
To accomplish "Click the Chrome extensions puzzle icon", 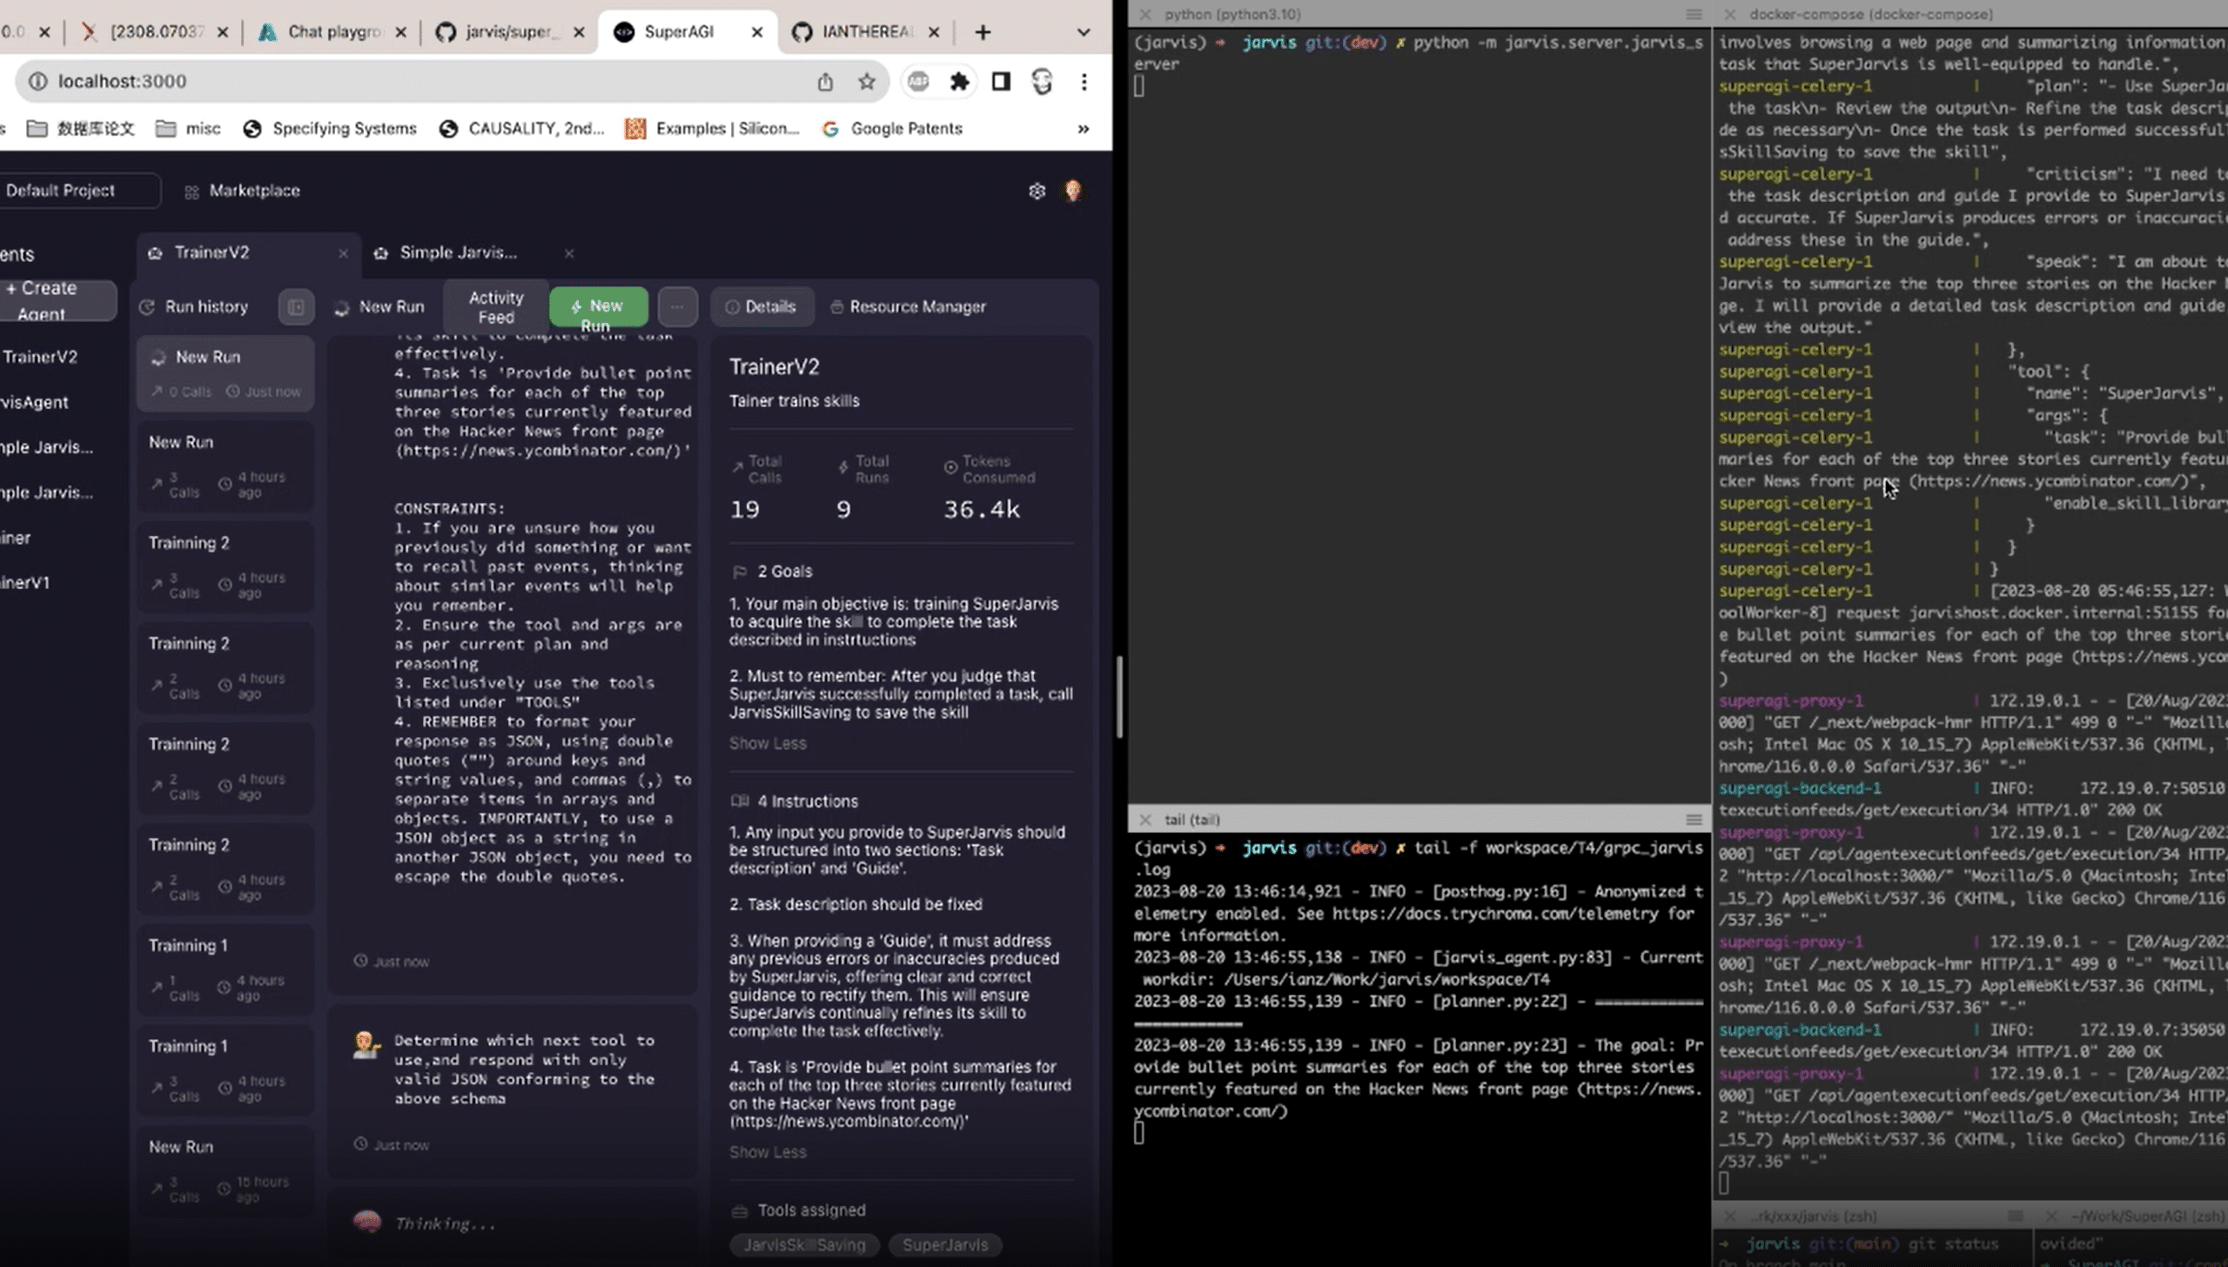I will tap(959, 81).
